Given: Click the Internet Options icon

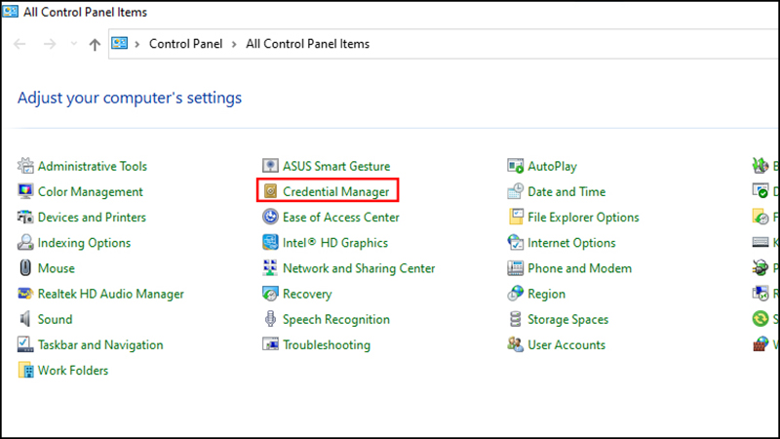Looking at the screenshot, I should (x=515, y=242).
